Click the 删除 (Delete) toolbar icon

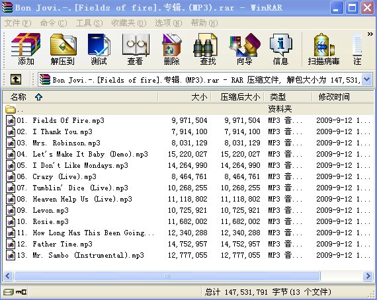(x=172, y=50)
